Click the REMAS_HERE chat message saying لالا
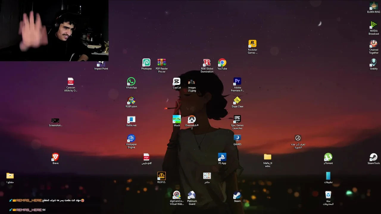 click(x=27, y=210)
